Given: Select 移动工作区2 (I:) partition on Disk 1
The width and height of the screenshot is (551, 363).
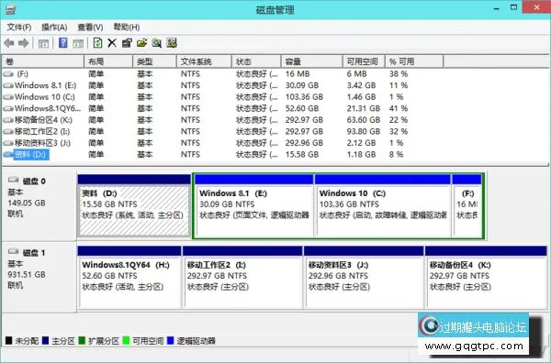Looking at the screenshot, I should tap(242, 277).
